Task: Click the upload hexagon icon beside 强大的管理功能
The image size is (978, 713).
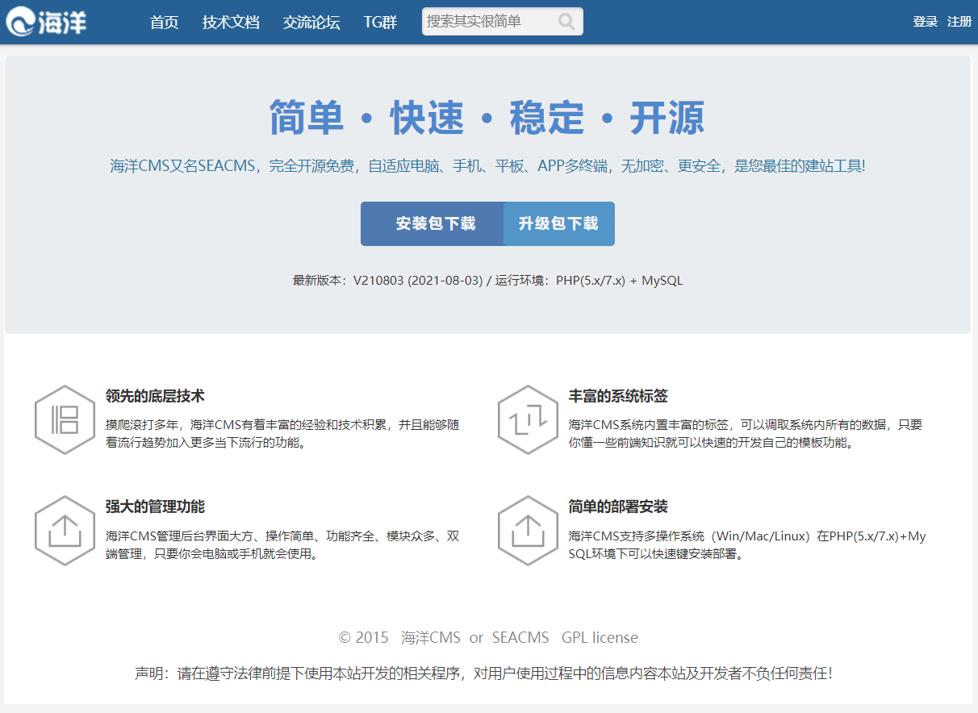Action: (x=65, y=530)
